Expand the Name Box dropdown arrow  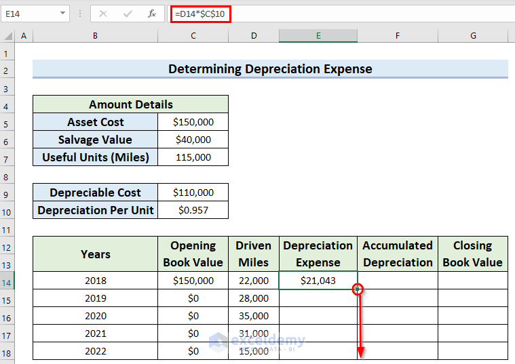63,14
